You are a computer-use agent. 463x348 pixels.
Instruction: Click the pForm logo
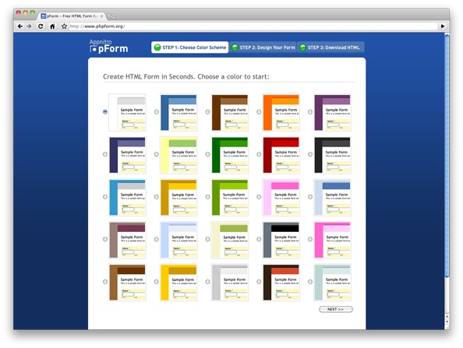[108, 46]
